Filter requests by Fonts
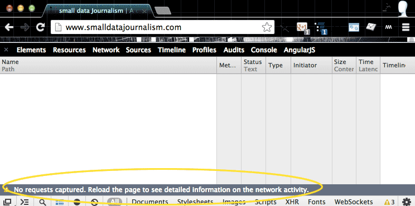Viewport: 415px width, 206px height. tap(317, 202)
